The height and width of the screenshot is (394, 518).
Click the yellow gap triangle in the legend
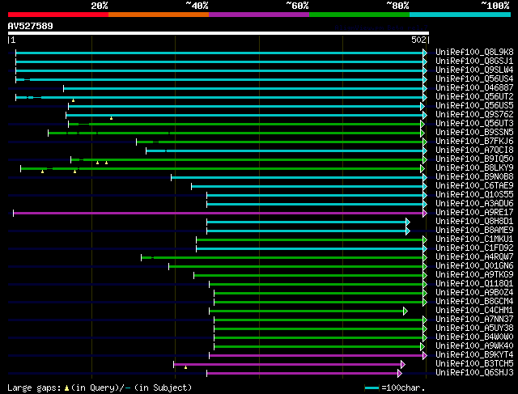(x=66, y=388)
